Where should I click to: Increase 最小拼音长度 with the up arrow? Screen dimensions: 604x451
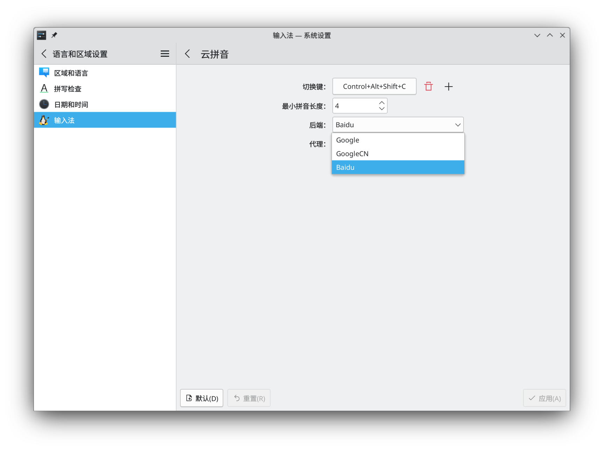tap(382, 102)
